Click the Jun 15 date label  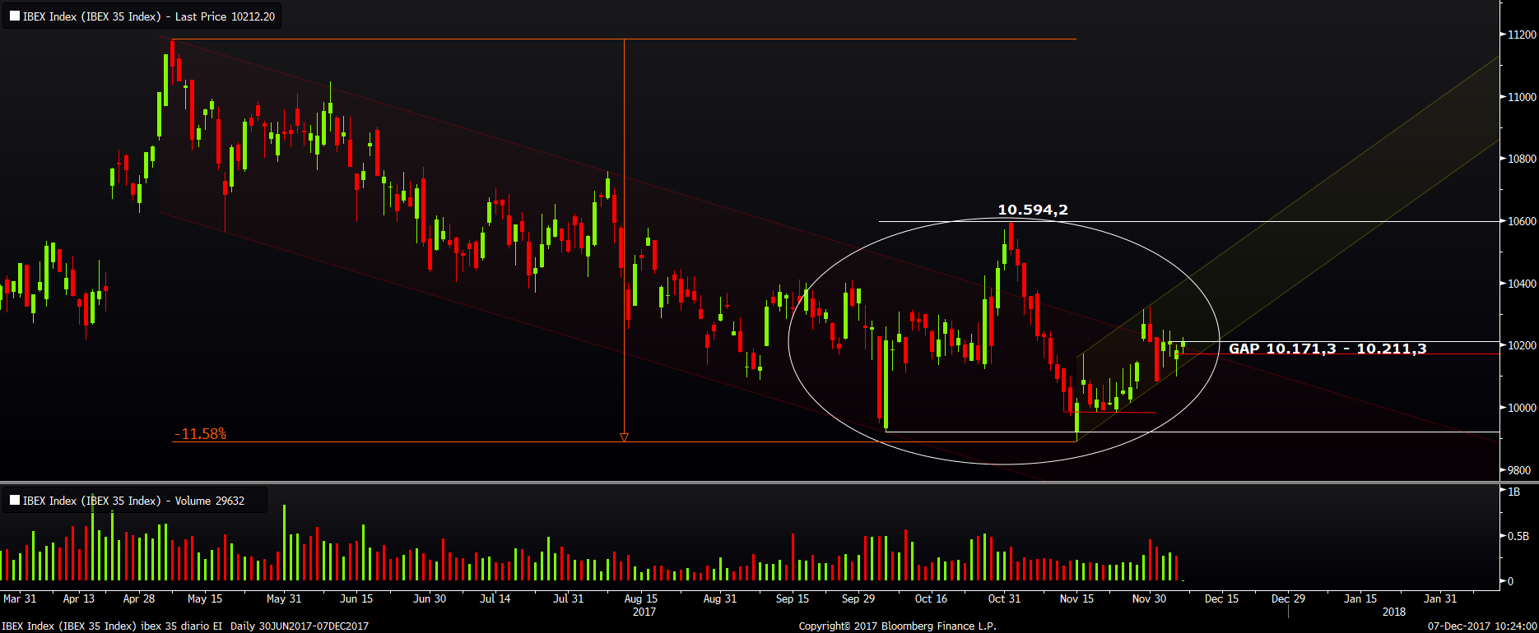click(356, 598)
